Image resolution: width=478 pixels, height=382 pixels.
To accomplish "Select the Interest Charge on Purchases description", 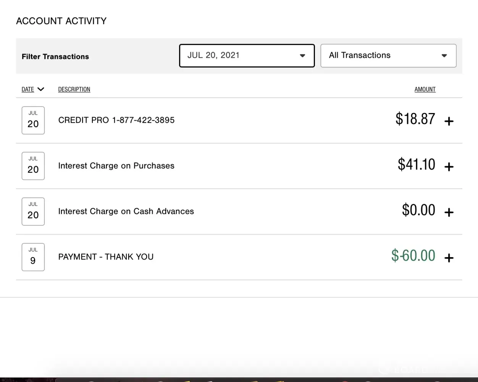I will click(x=116, y=166).
